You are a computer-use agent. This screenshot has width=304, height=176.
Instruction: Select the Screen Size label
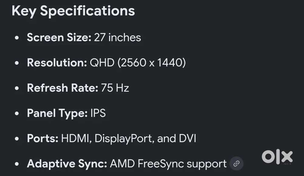59,37
